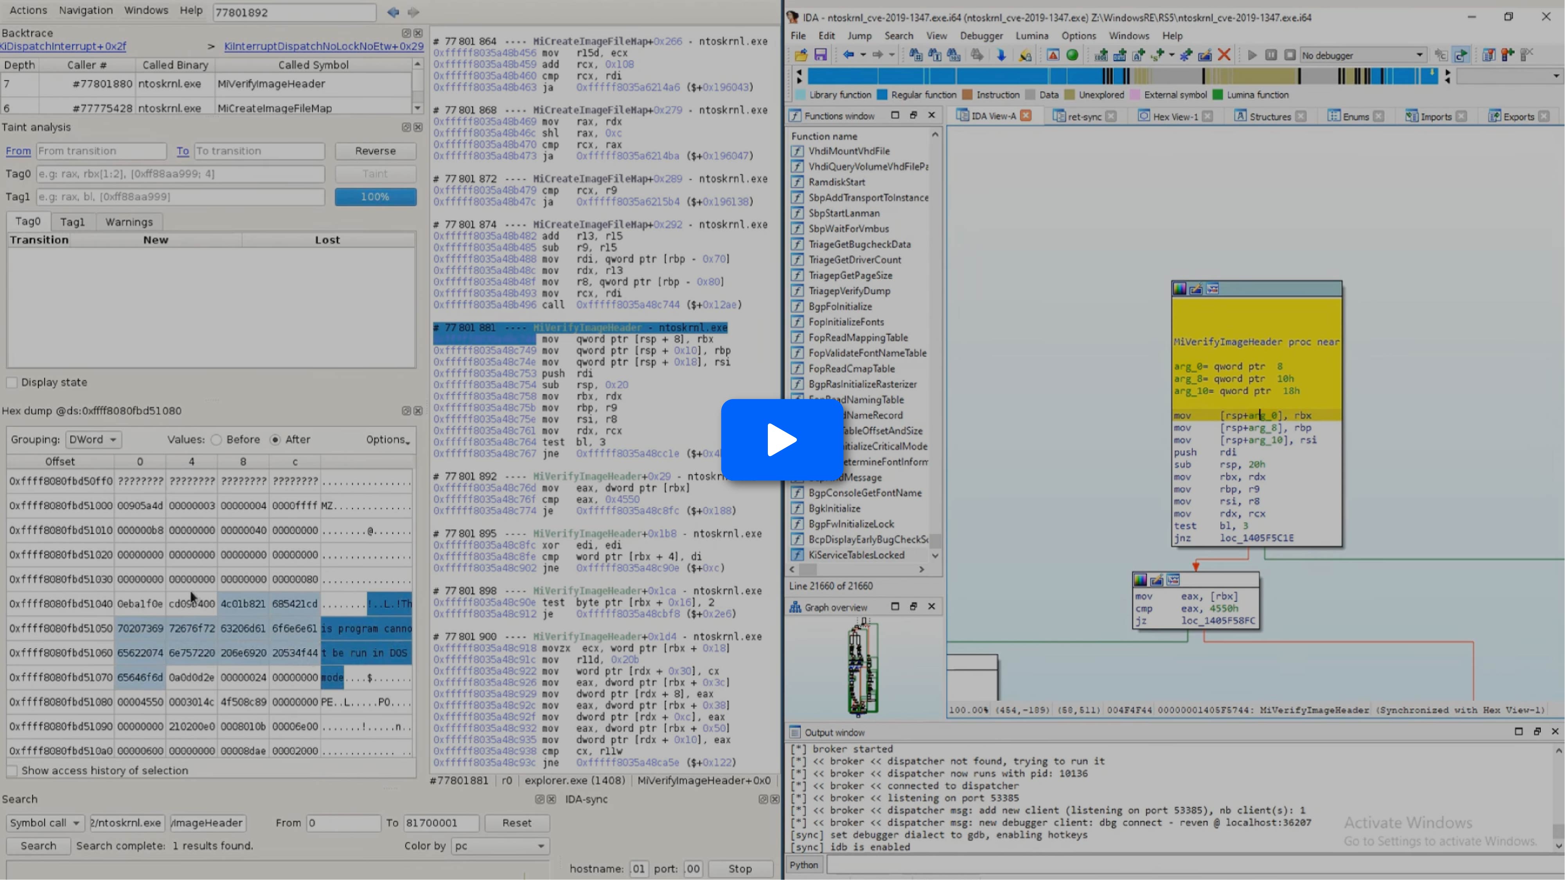The height and width of the screenshot is (880, 1565).
Task: Click the blue down arrow toolbar icon
Action: pyautogui.click(x=1001, y=55)
